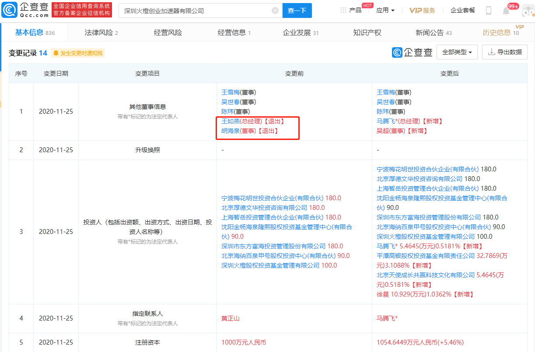This screenshot has width=535, height=352.
Task: Open 徐晨 investor link
Action: (x=383, y=294)
